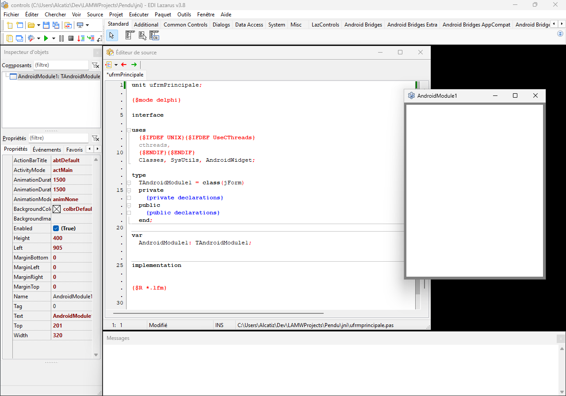Open the Exécuter menu
Viewport: 566px width, 396px height.
coord(139,14)
